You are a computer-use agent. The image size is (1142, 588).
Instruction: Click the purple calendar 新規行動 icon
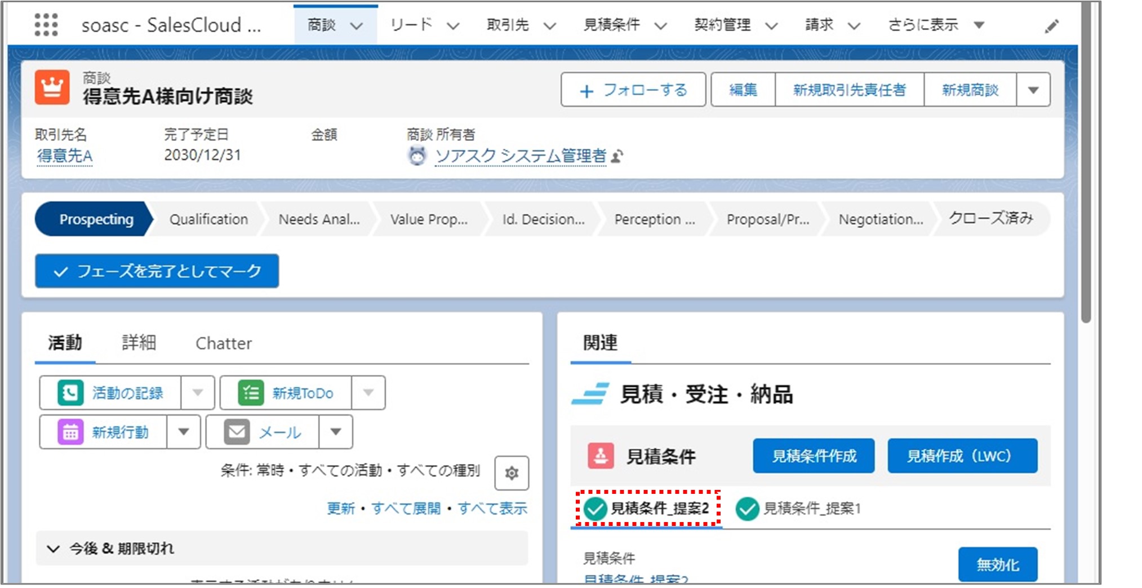point(70,432)
